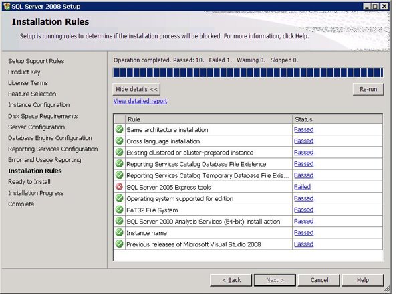The height and width of the screenshot is (294, 401).
Task: Open Passed status for Same architecture installation
Action: pos(303,129)
